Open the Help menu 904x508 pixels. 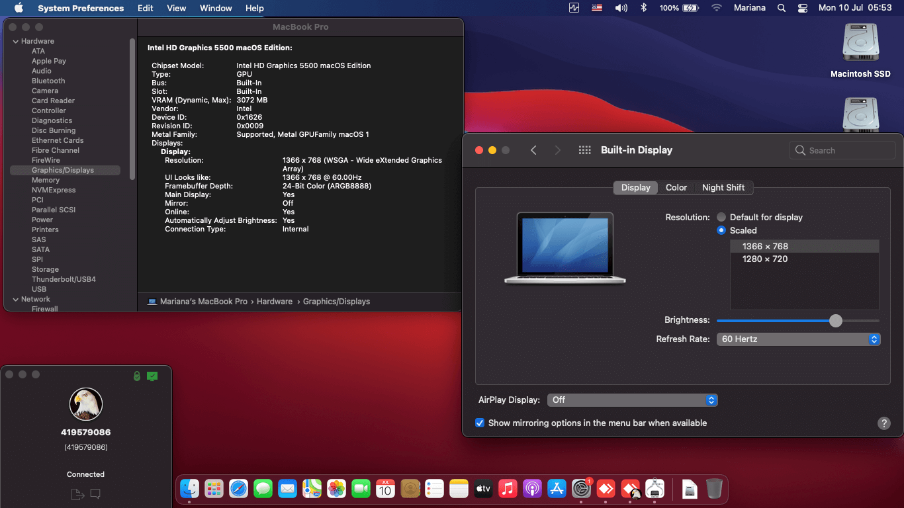(255, 8)
